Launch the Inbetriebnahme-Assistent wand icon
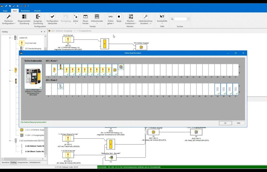 pyautogui.click(x=145, y=17)
